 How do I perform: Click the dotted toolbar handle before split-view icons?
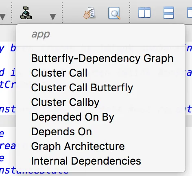pos(130,13)
